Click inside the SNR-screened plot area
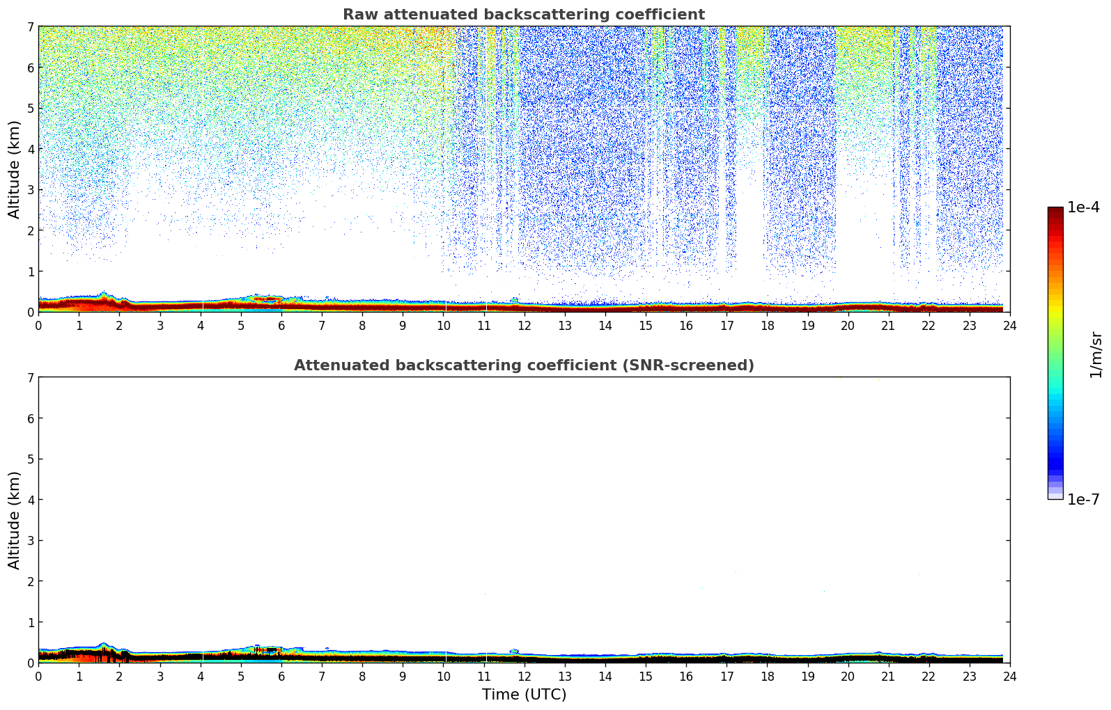Image resolution: width=1111 pixels, height=710 pixels. (x=524, y=520)
